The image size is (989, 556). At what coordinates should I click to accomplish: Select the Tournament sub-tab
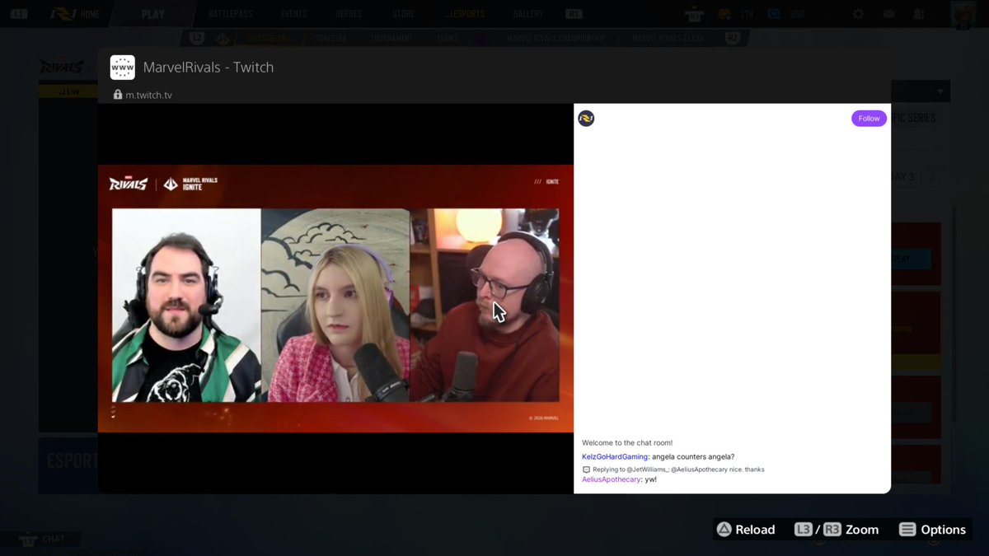[x=391, y=39]
